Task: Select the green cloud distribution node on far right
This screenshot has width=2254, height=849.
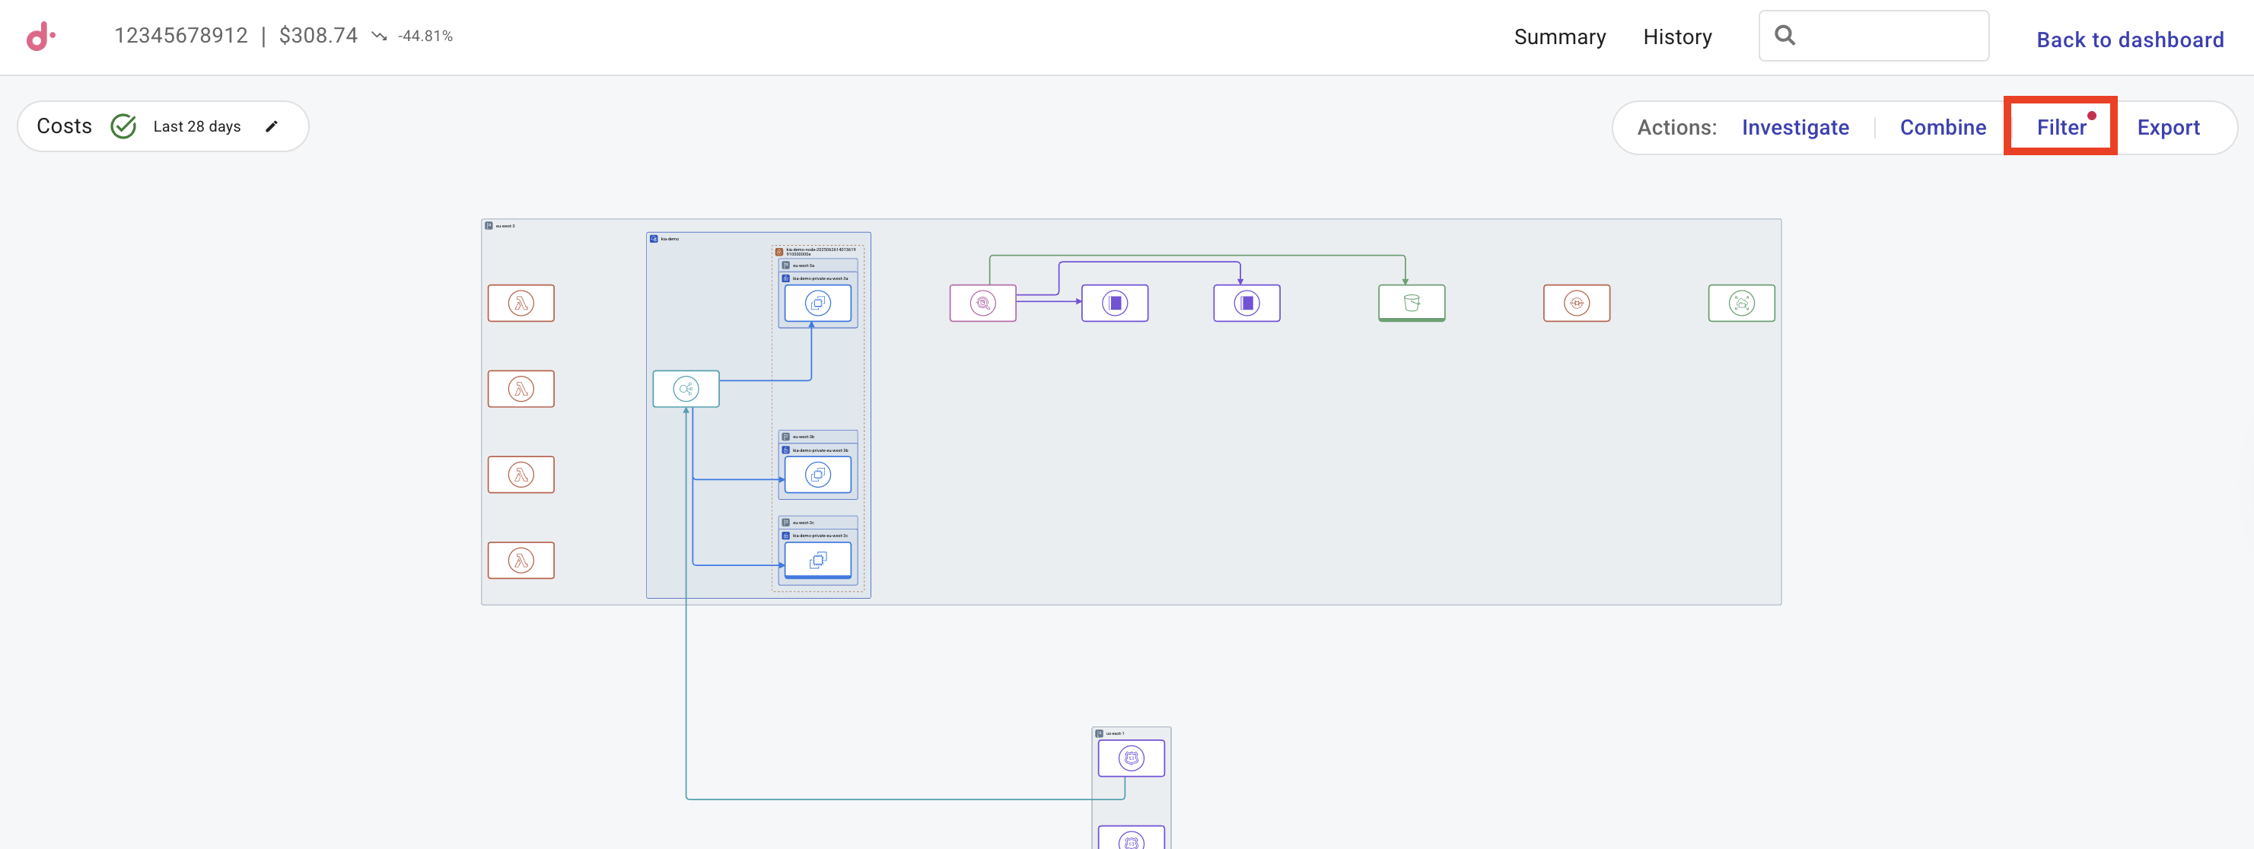Action: tap(1740, 303)
